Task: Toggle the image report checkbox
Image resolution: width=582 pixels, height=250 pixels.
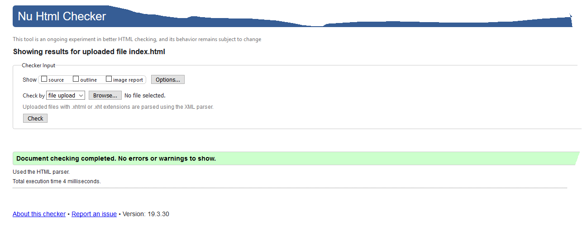Action: (109, 79)
